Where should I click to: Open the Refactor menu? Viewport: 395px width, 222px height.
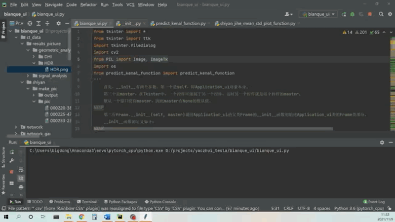pos(88,4)
